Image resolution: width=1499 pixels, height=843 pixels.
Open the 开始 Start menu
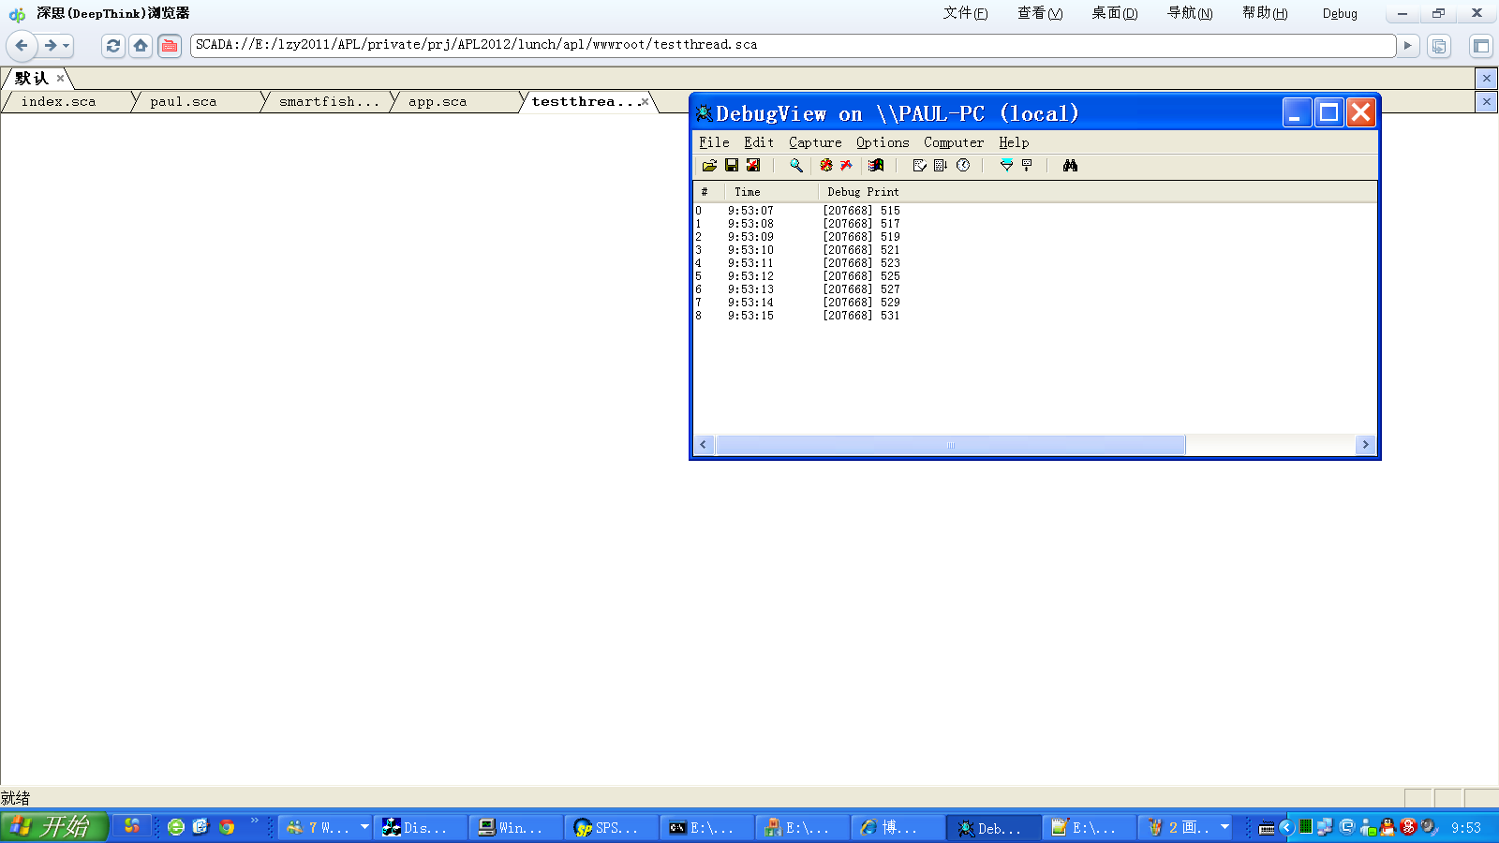pyautogui.click(x=54, y=827)
